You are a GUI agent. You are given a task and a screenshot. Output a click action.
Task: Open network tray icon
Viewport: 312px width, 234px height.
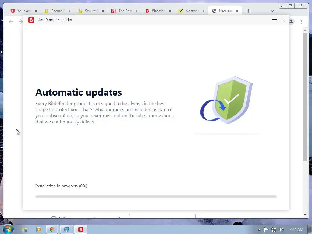(x=274, y=230)
